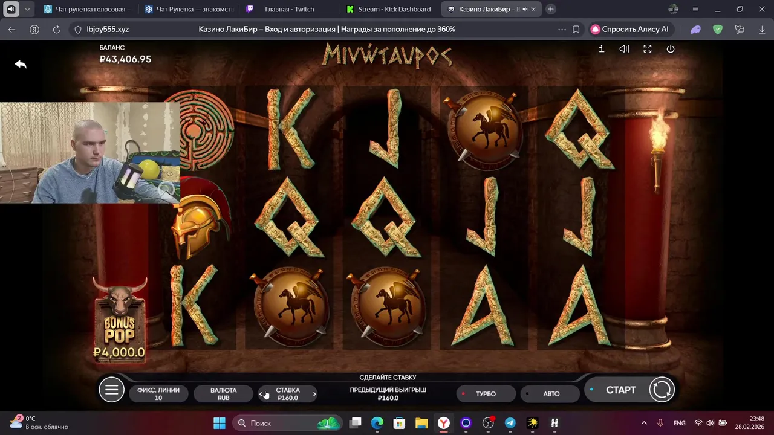Image resolution: width=774 pixels, height=435 pixels.
Task: Open the browser collections icon
Action: (x=740, y=29)
